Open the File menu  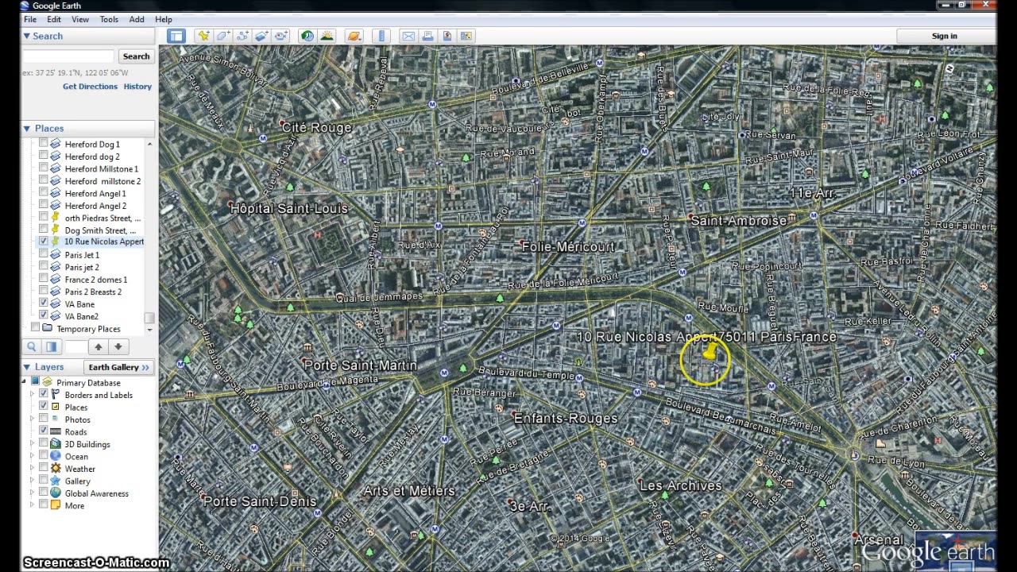[x=29, y=19]
